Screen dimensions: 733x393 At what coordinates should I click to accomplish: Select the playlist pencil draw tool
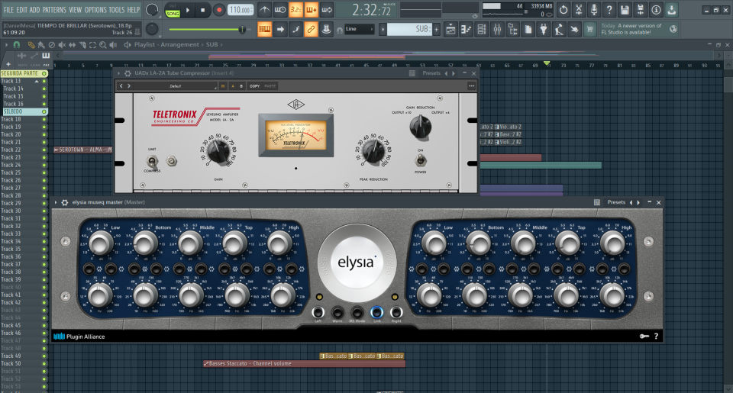pos(31,45)
